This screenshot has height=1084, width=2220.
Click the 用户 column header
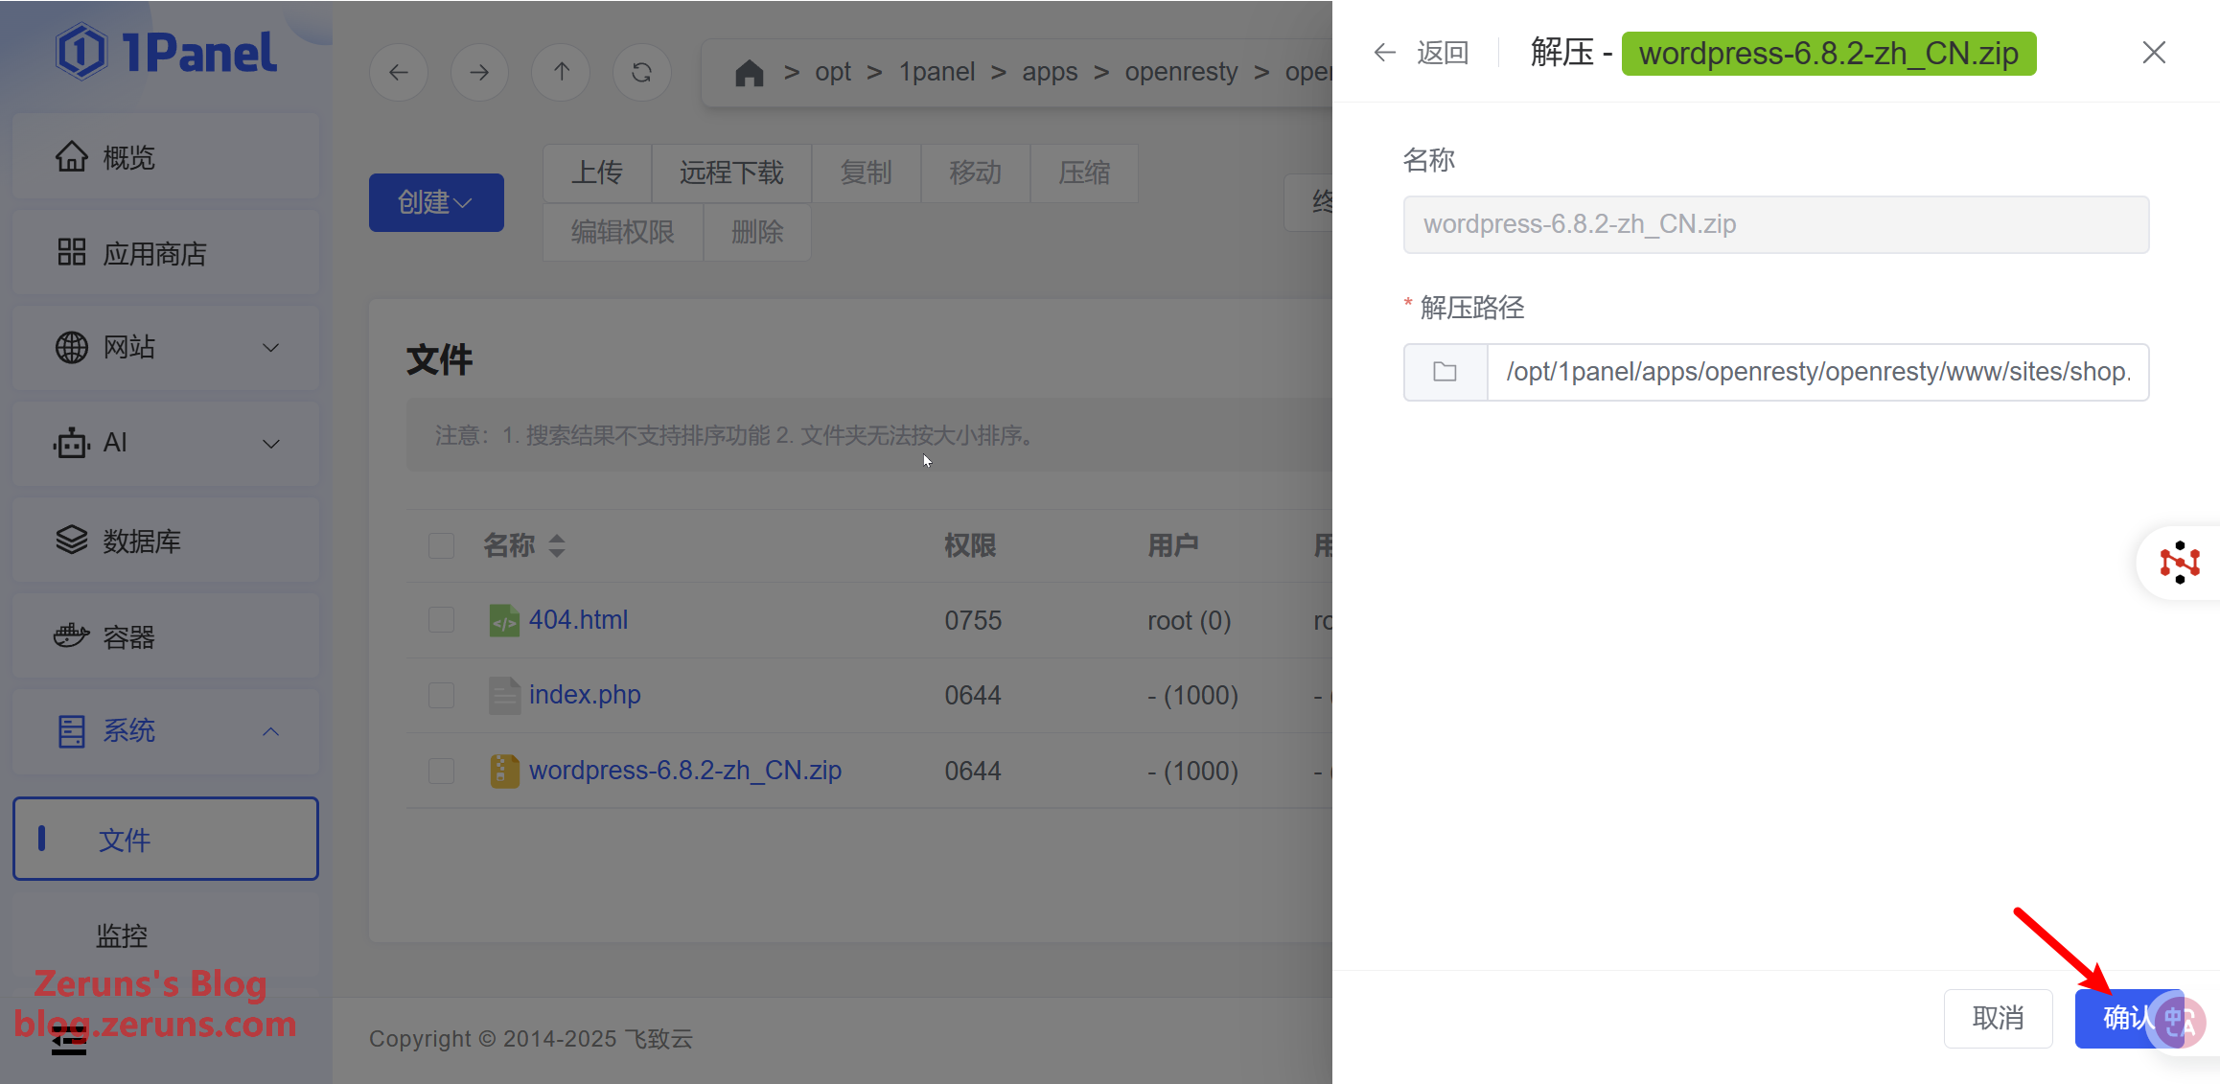(1173, 545)
